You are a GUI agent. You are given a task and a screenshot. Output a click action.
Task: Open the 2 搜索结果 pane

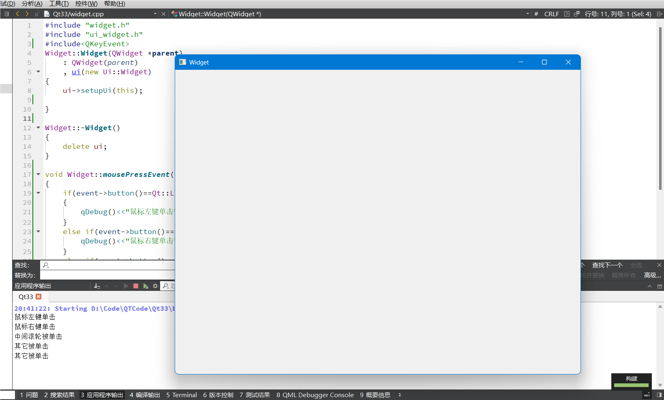[59, 395]
